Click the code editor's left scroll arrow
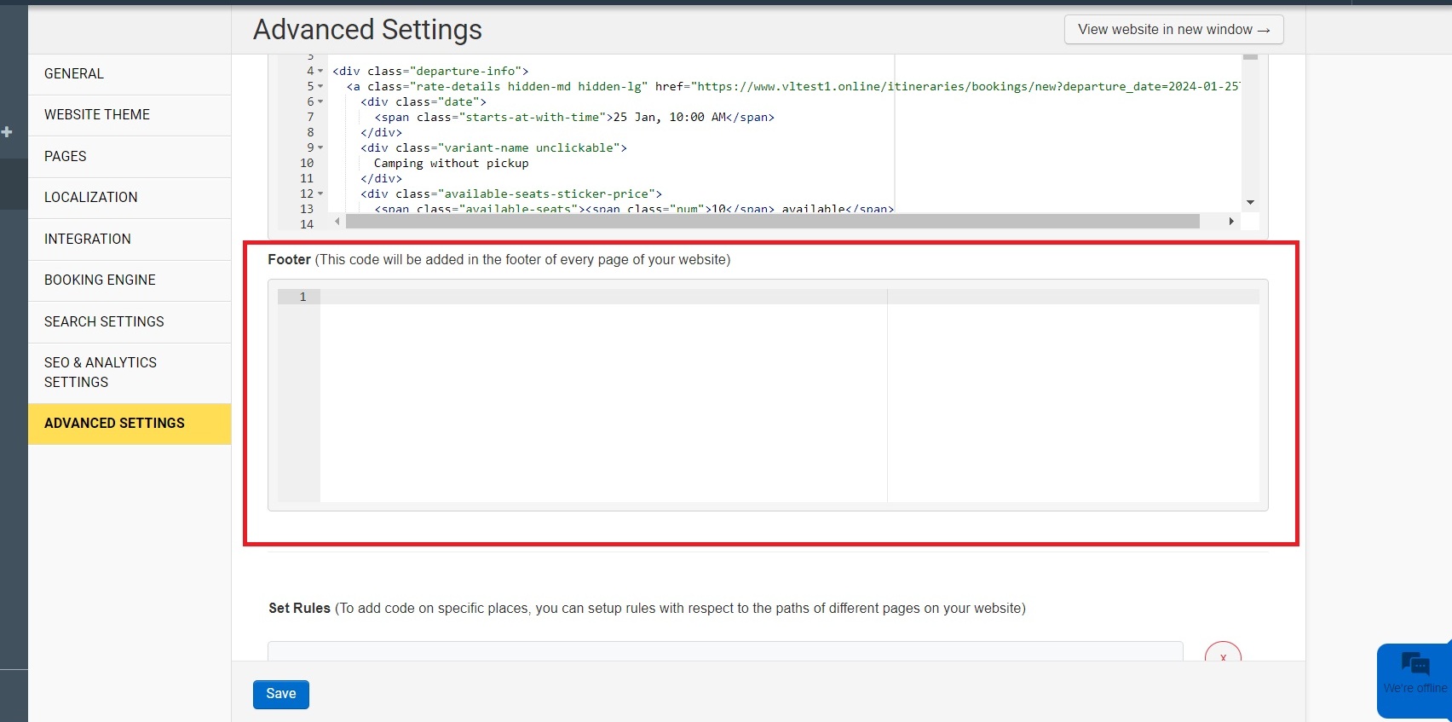The image size is (1452, 722). click(337, 222)
